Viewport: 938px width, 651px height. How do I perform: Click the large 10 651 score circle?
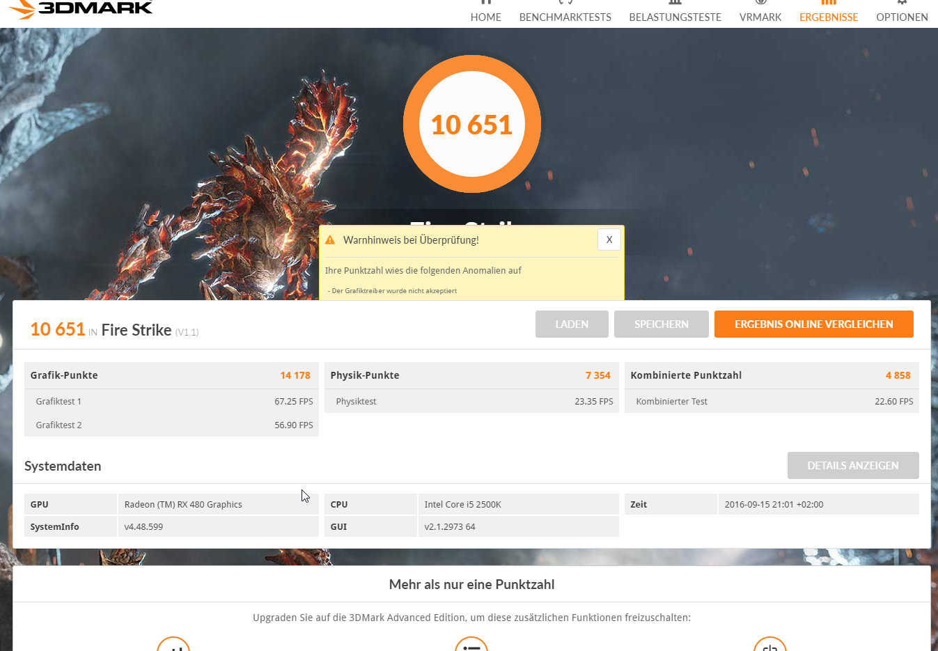point(472,124)
